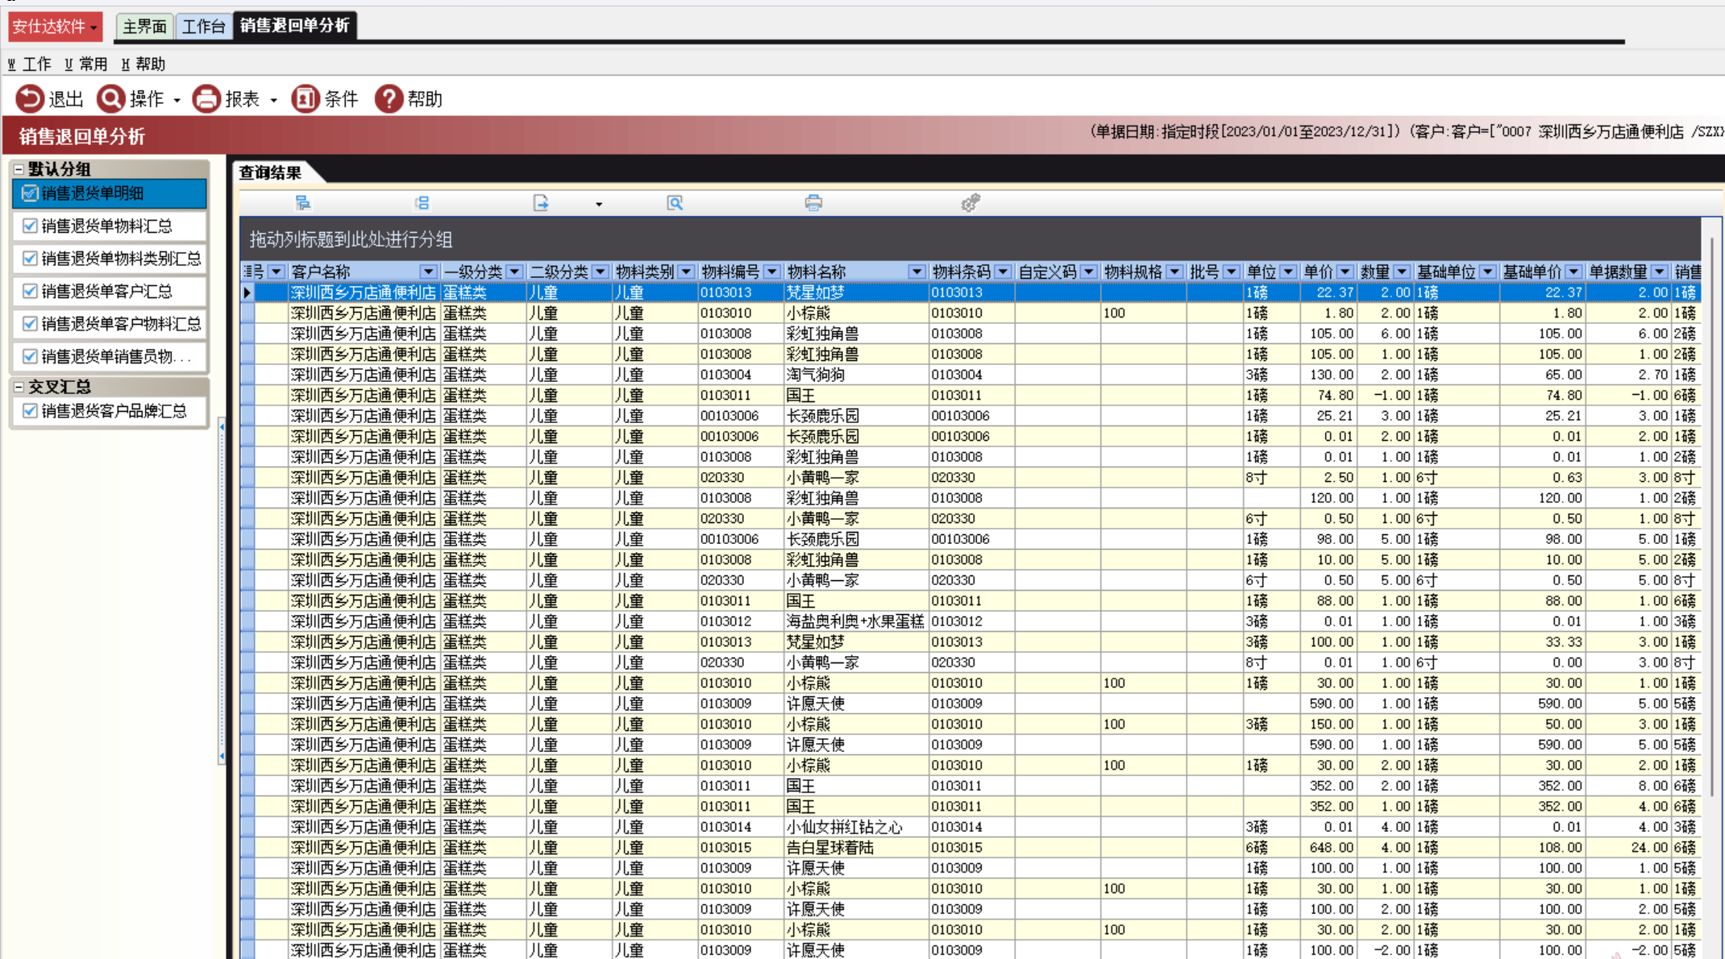This screenshot has width=1725, height=959.
Task: Open the 安仕达软件 application dropdown button
Action: (55, 27)
